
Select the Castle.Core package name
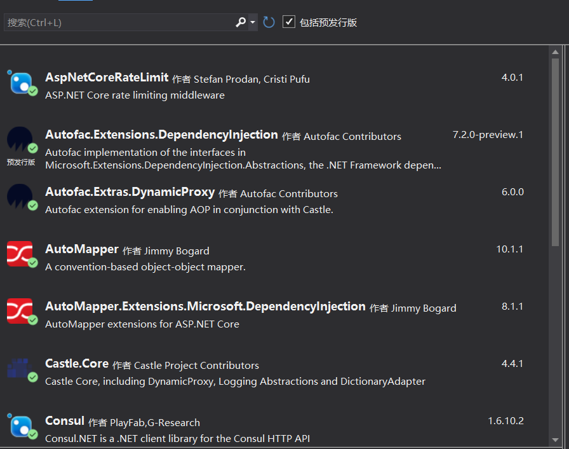77,364
